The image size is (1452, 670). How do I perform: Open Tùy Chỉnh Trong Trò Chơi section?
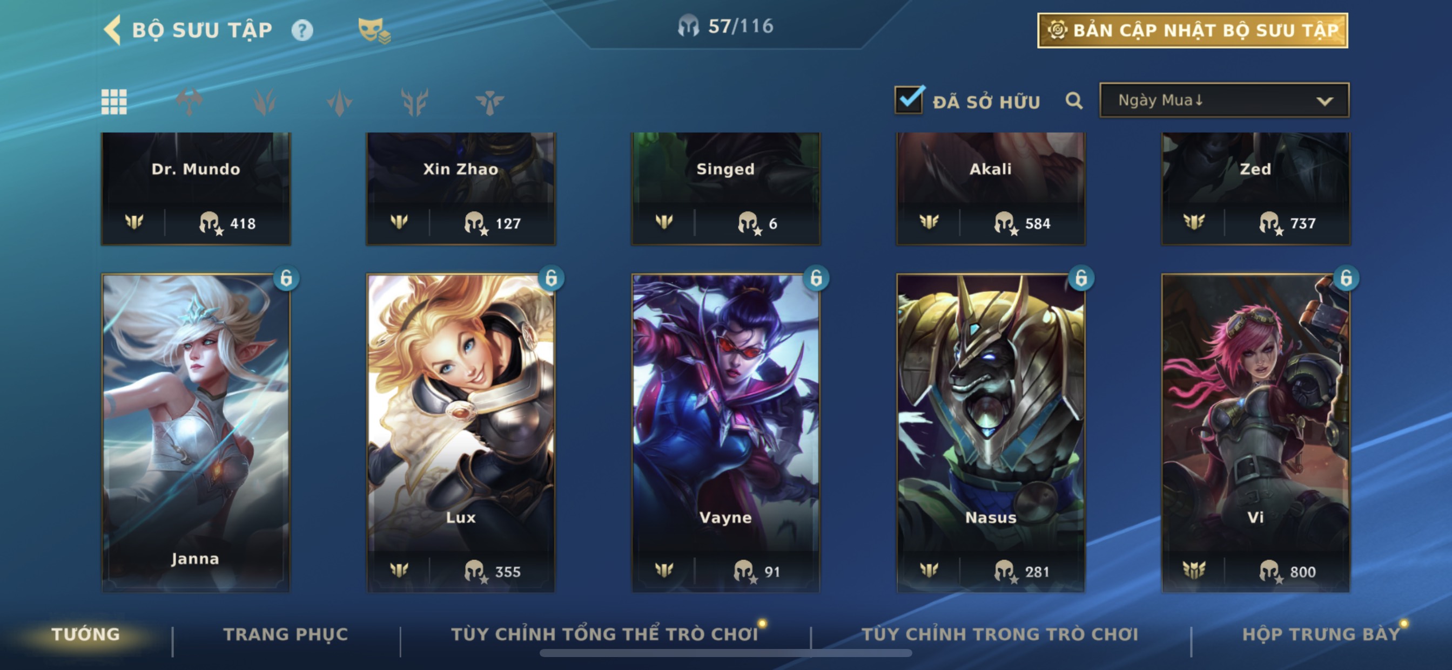[1000, 634]
